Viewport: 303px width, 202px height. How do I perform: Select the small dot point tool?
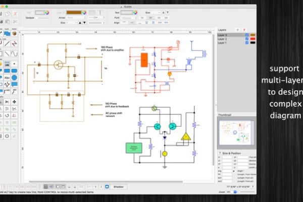(x=14, y=64)
